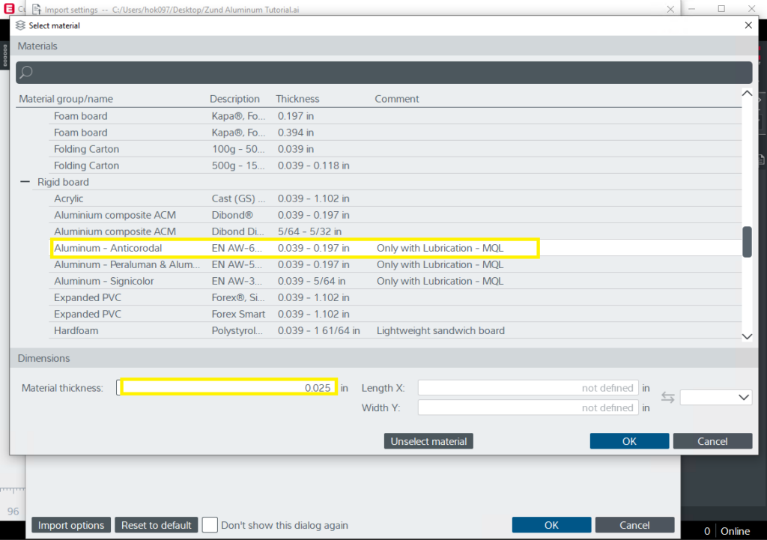Click the Length X input field
The image size is (767, 540).
point(527,388)
